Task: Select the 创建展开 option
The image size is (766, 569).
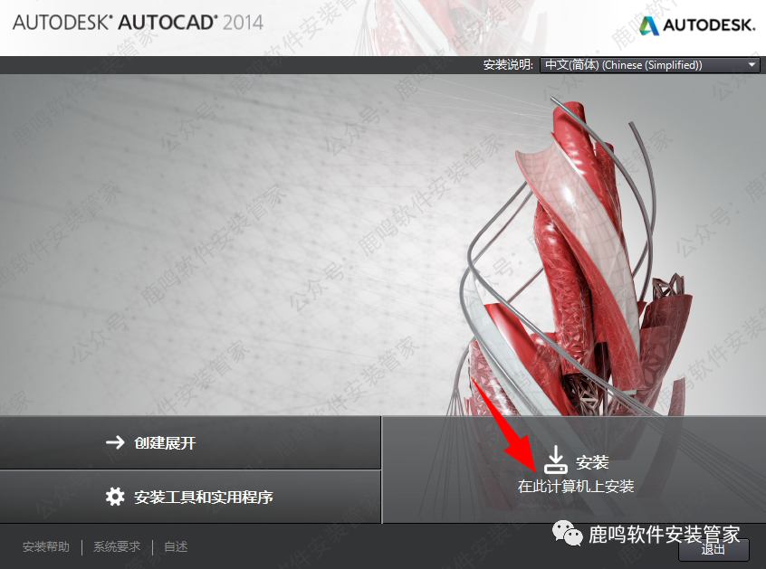Action: click(x=164, y=443)
